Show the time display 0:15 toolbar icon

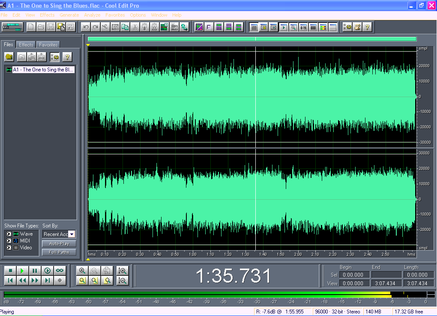pos(303,27)
